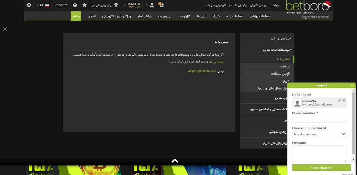Select the 'بازی ها' nav tab
Viewport: 357px width, 175px height.
pyautogui.click(x=201, y=16)
